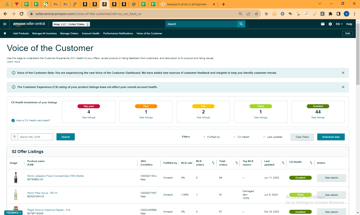
Task: Click the Edit button in the navigation bar
Action: pos(347,33)
